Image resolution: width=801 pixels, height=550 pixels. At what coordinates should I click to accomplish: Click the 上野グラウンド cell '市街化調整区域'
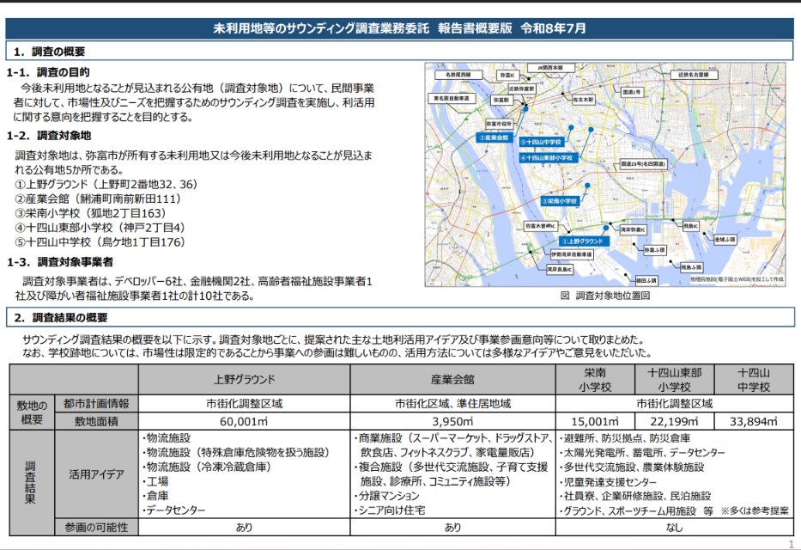tap(244, 403)
